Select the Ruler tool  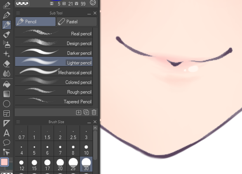pos(7,123)
